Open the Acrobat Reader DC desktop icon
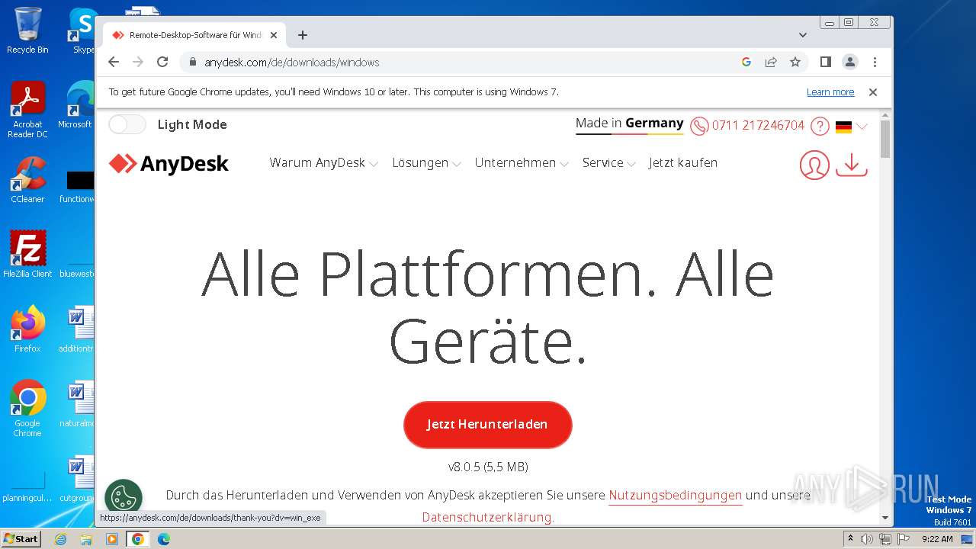Image resolution: width=976 pixels, height=549 pixels. point(27,110)
